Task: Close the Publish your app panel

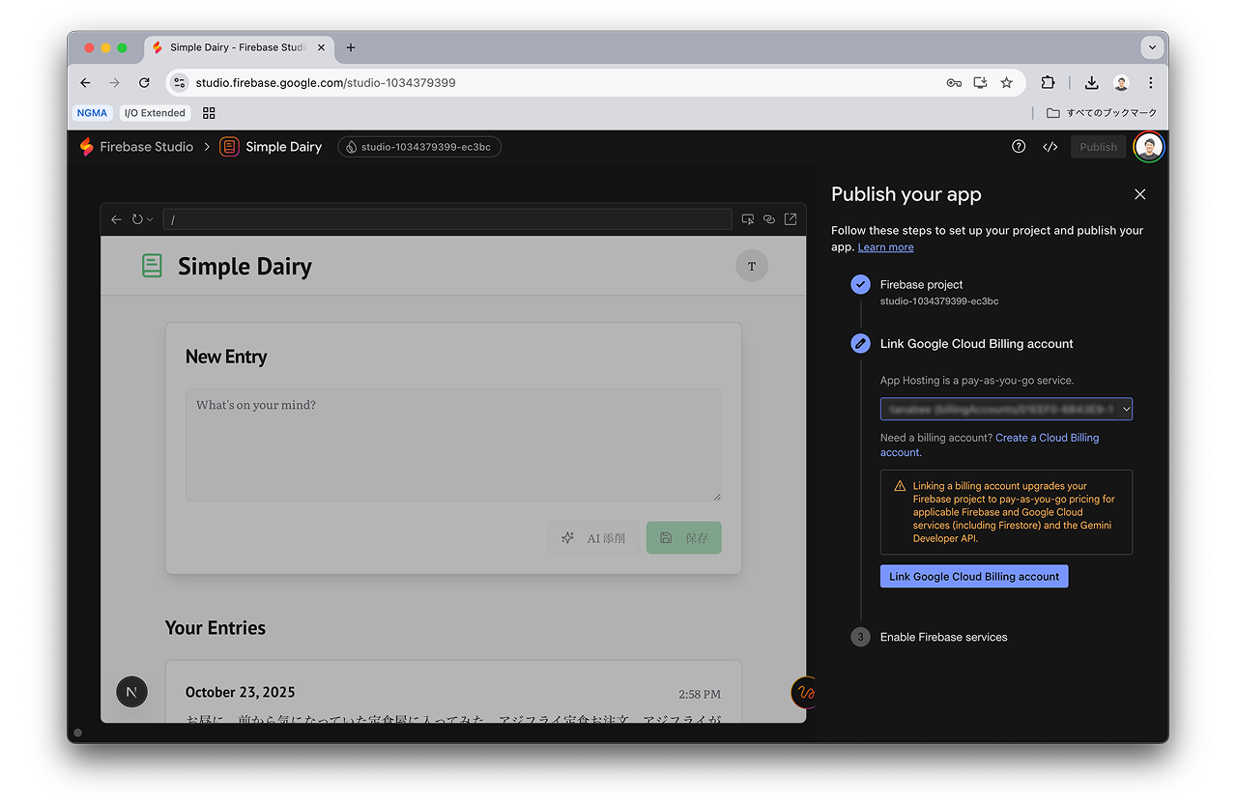Action: pyautogui.click(x=1139, y=194)
